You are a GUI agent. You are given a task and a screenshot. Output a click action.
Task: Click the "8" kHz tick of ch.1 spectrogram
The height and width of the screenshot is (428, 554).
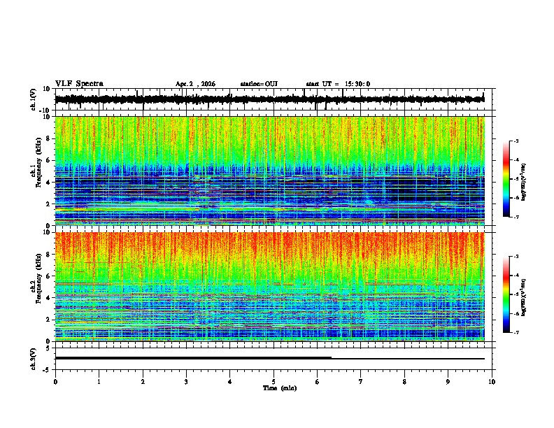(x=48, y=138)
